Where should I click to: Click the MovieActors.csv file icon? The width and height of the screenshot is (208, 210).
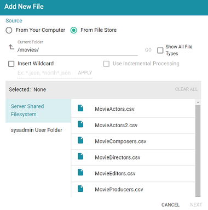click(80, 108)
